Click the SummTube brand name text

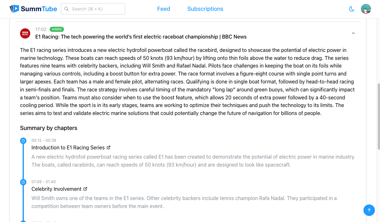39,9
